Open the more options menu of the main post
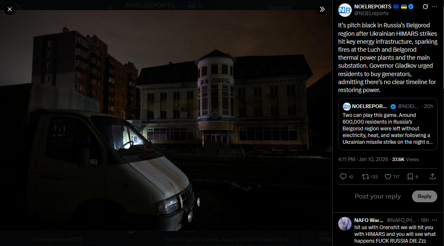 click(x=434, y=6)
